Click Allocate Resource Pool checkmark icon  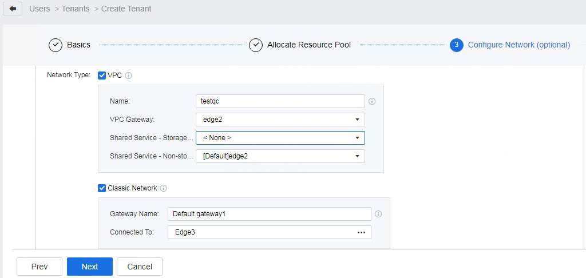256,45
